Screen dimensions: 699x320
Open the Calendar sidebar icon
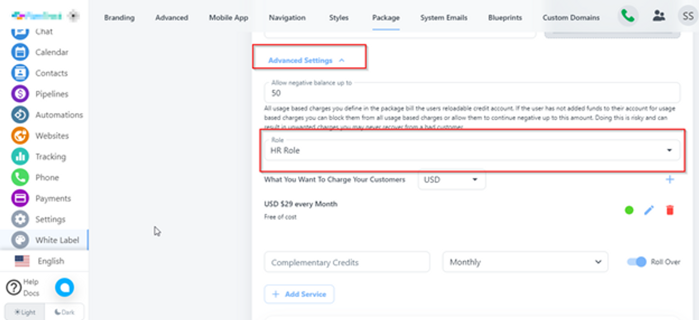coord(20,52)
